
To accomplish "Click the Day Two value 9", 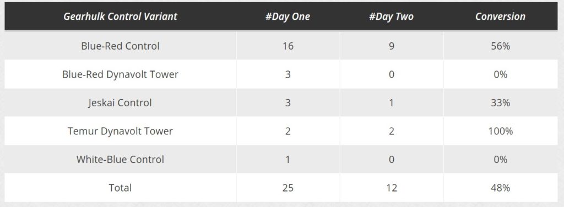I will [392, 46].
